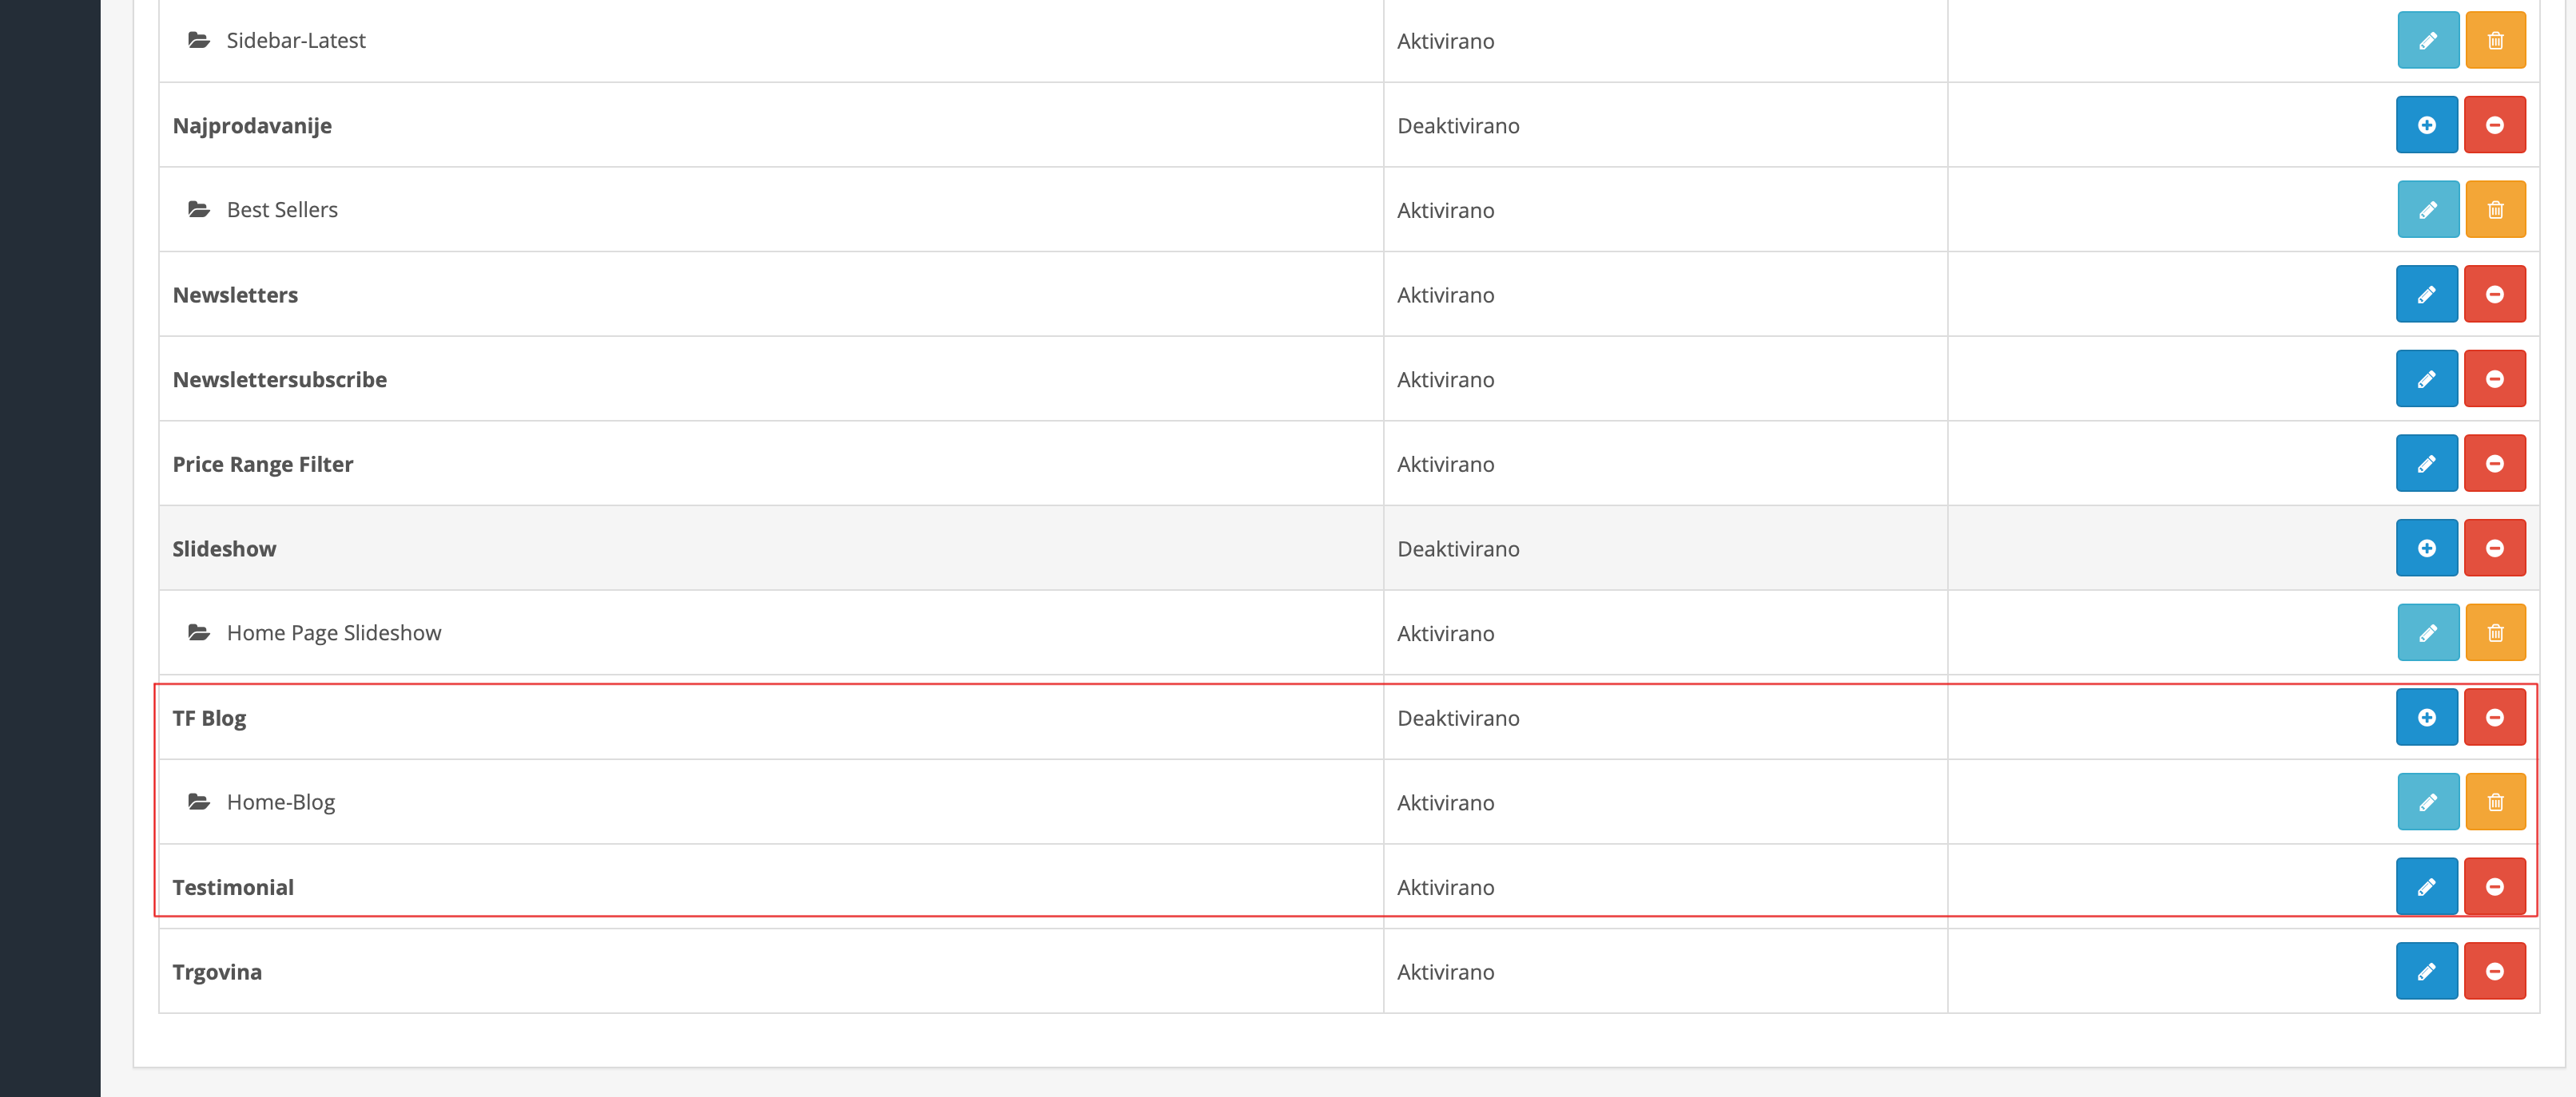
Task: Click the Aktivirano status of Newsletters
Action: click(x=1445, y=295)
